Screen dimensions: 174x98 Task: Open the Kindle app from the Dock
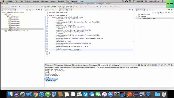[123, 94]
